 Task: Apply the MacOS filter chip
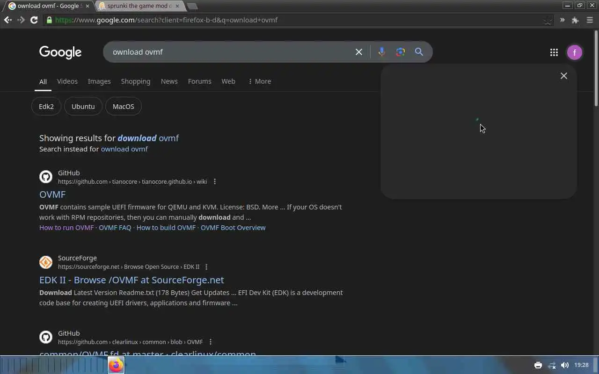pos(124,107)
